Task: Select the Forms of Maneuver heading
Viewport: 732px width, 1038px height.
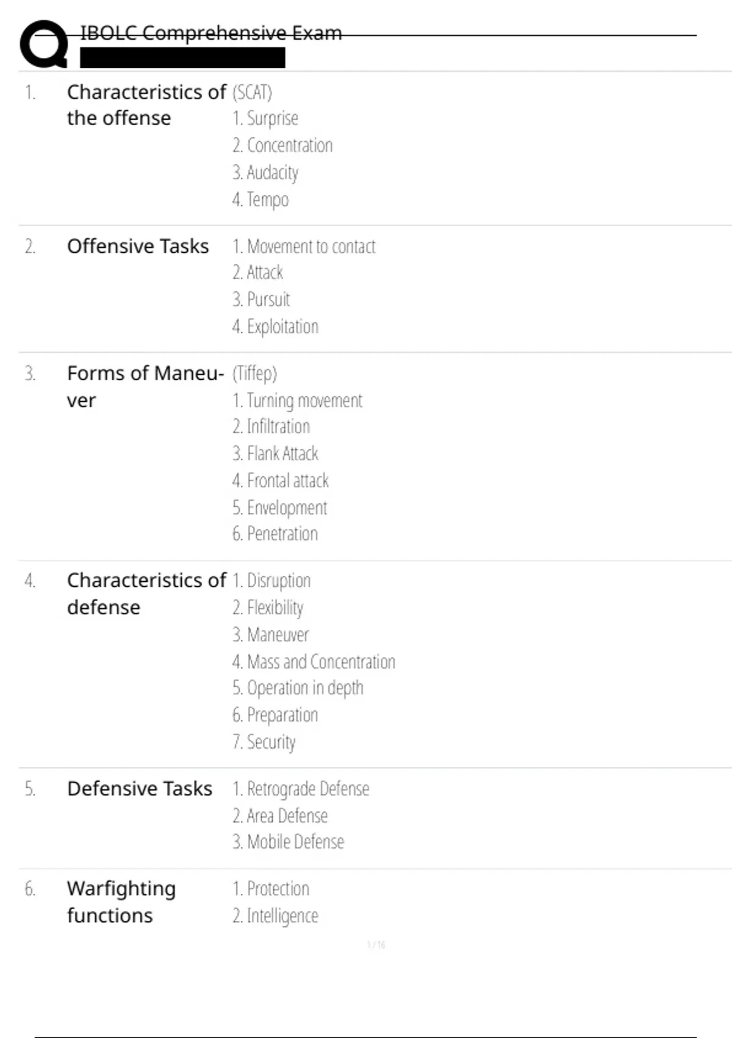Action: point(145,386)
